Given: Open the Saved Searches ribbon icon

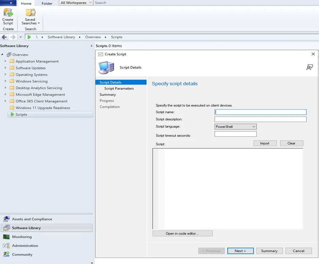Looking at the screenshot, I should [31, 13].
